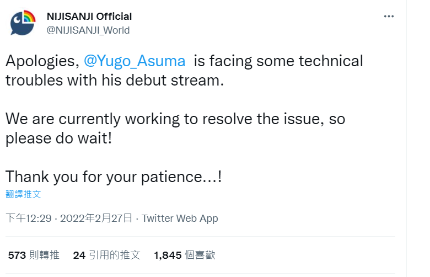The image size is (430, 277).
Task: View the 24 引用的推文 quote tweets
Action: (x=106, y=255)
